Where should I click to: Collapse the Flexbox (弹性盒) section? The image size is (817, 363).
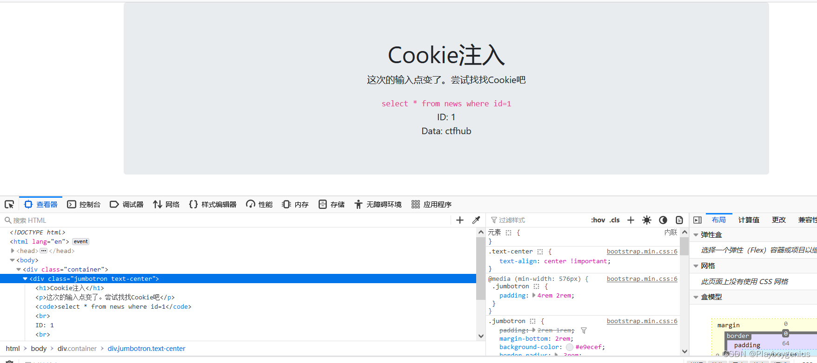pyautogui.click(x=696, y=235)
